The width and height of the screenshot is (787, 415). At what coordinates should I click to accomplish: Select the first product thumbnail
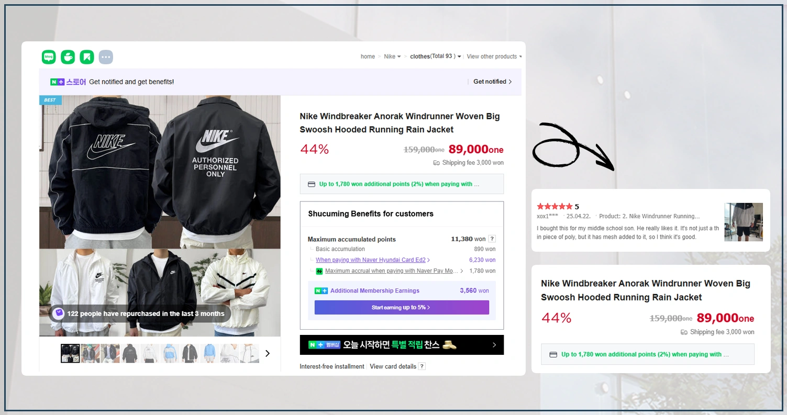tap(70, 353)
